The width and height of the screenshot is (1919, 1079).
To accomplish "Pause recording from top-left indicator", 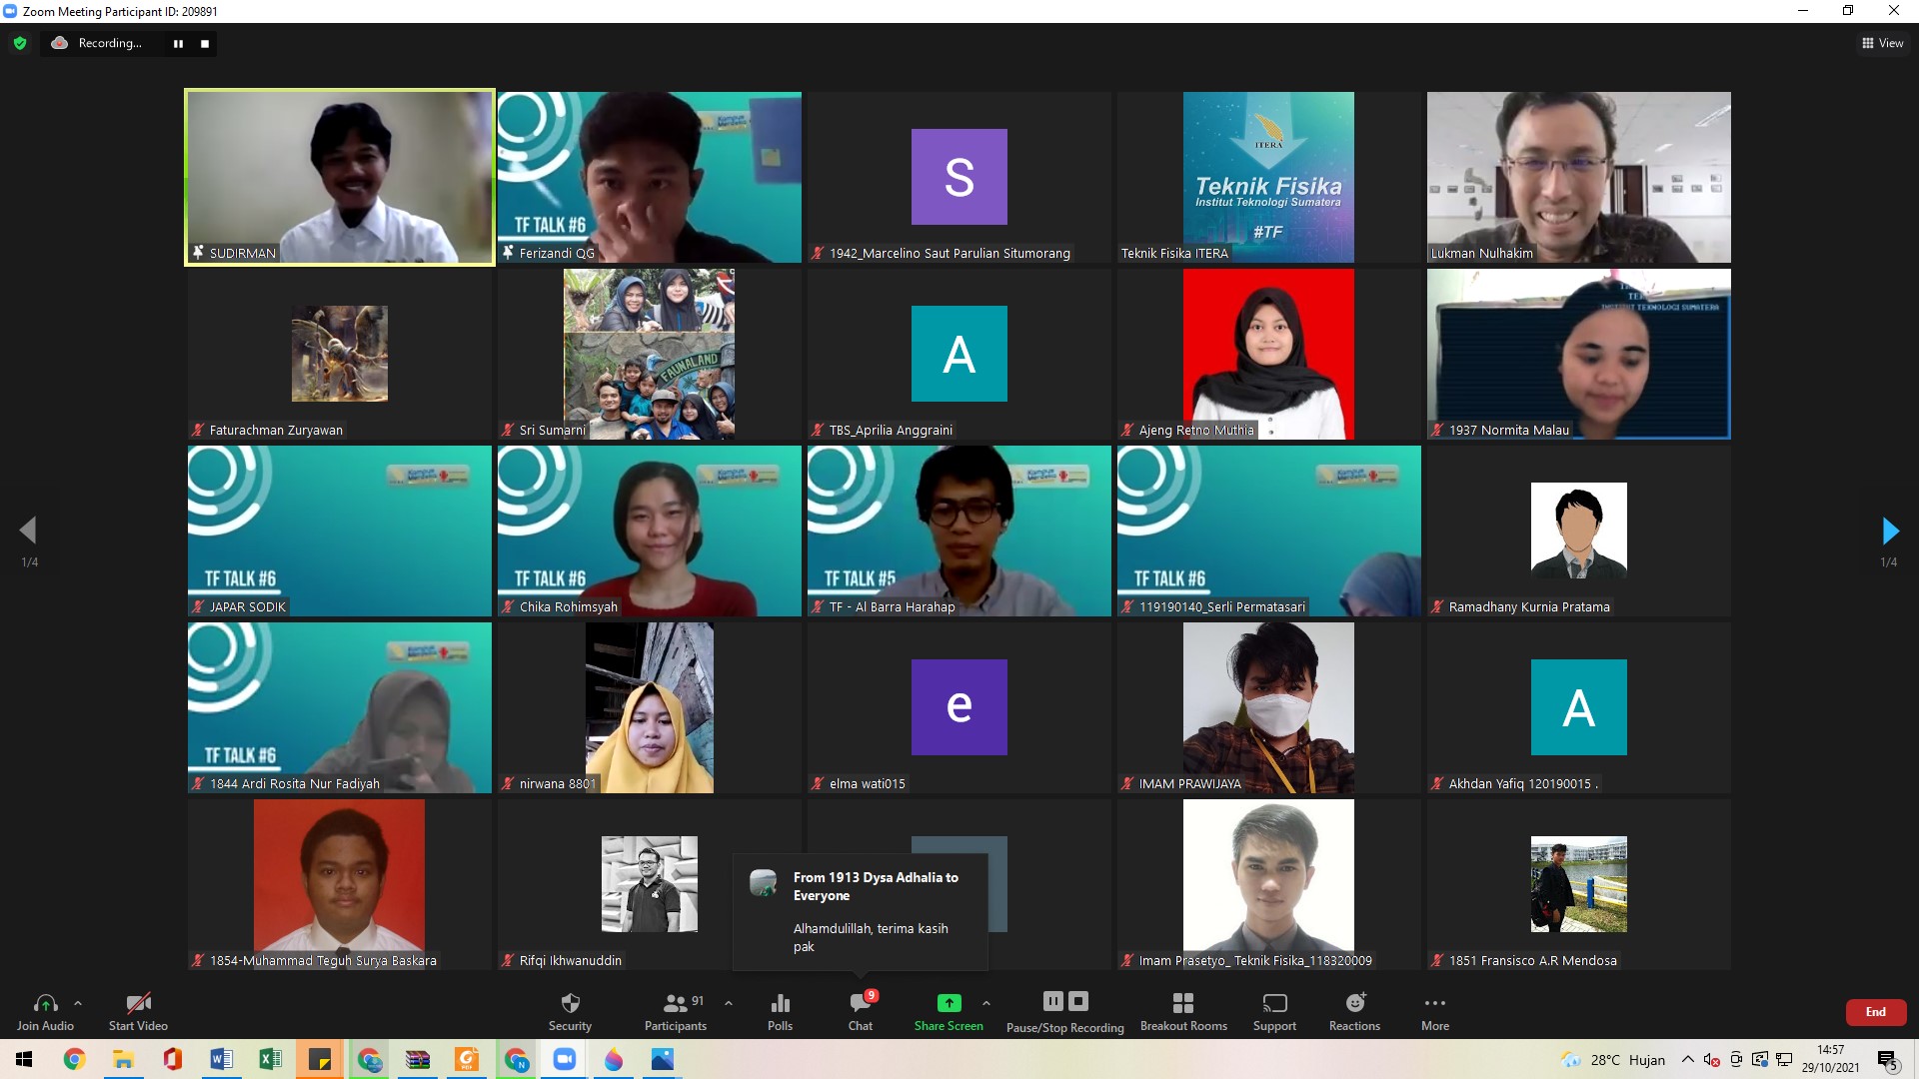I will tap(178, 44).
